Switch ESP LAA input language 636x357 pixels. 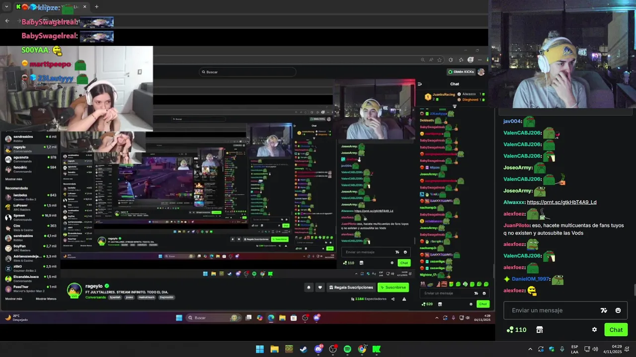[x=574, y=349]
